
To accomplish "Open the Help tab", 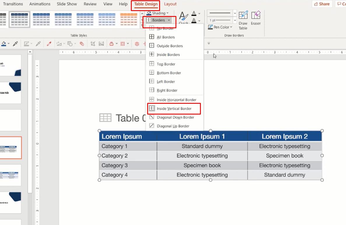I will [123, 4].
